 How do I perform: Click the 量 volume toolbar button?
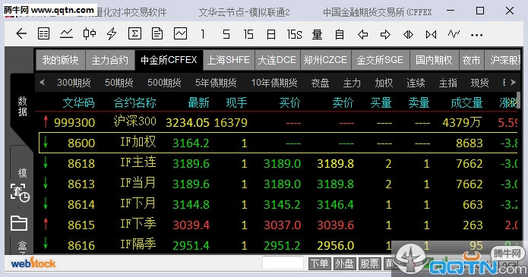(x=318, y=34)
